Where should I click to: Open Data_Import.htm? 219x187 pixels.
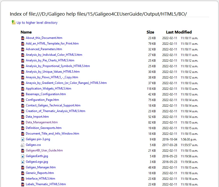[x=37, y=117]
